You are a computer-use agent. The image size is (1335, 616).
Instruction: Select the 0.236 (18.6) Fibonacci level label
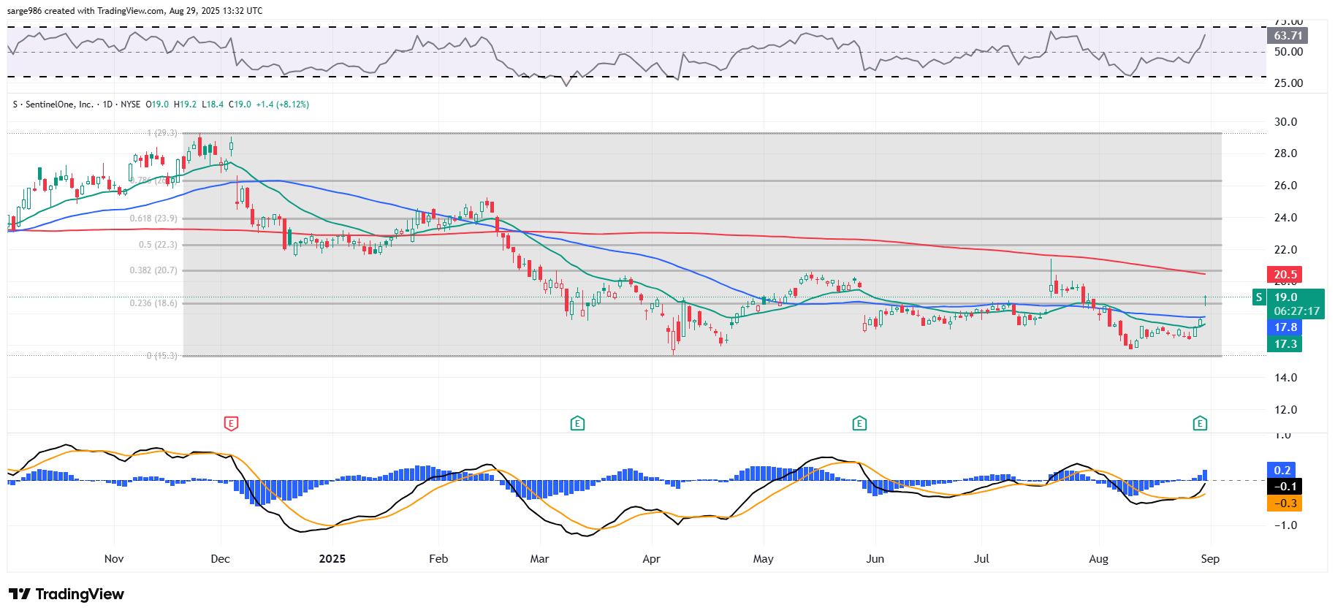[x=153, y=303]
